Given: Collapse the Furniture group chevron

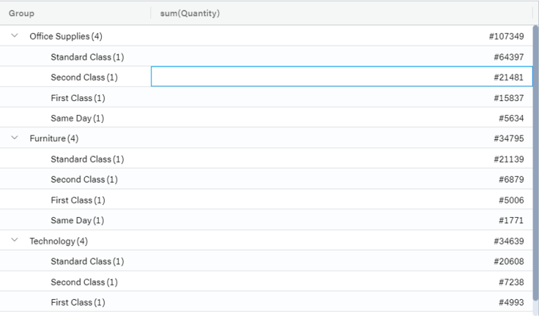Looking at the screenshot, I should point(15,138).
